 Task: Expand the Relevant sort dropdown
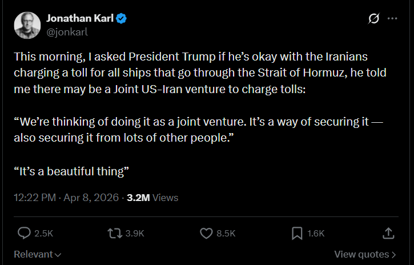click(38, 254)
